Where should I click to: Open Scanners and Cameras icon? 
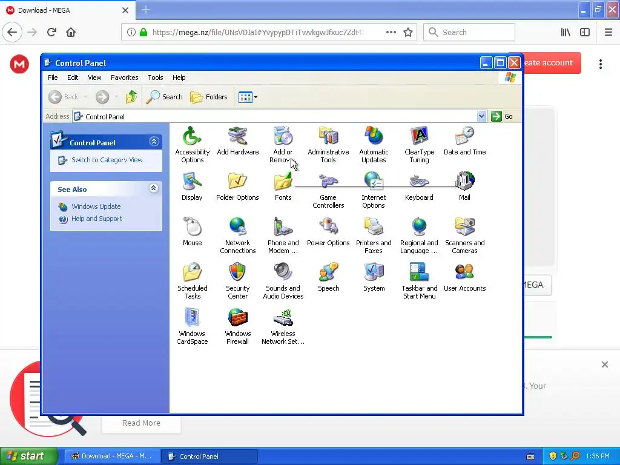pos(464,236)
